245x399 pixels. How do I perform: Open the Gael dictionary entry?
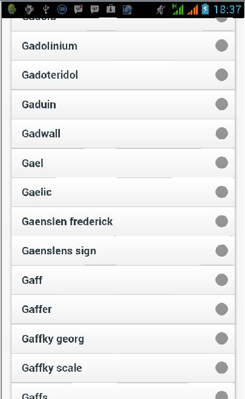[x=123, y=163]
